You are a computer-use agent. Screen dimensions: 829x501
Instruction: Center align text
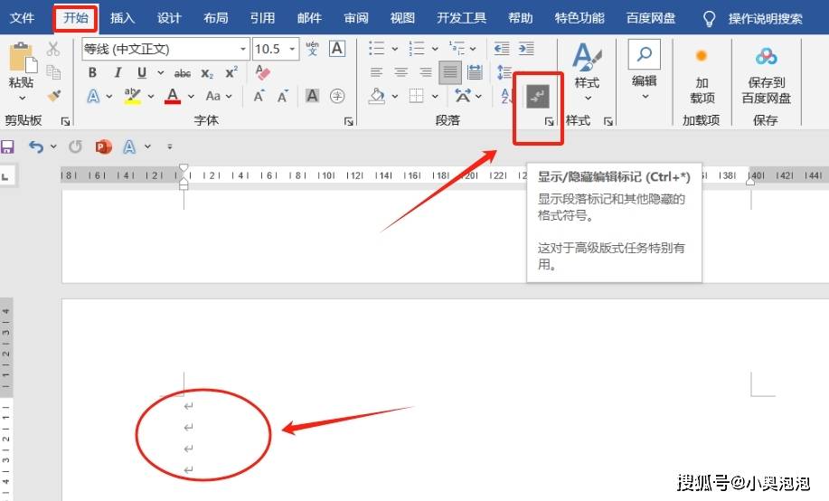point(401,72)
